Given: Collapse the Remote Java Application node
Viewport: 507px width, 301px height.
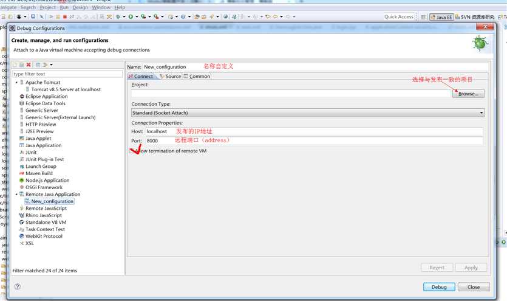Looking at the screenshot, I should coord(16,194).
